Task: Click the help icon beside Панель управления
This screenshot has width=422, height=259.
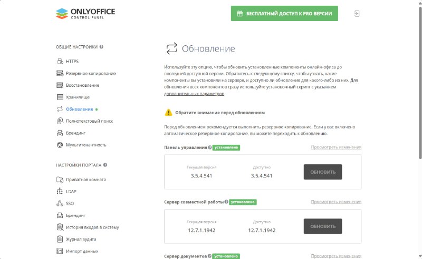Action: pos(210,147)
